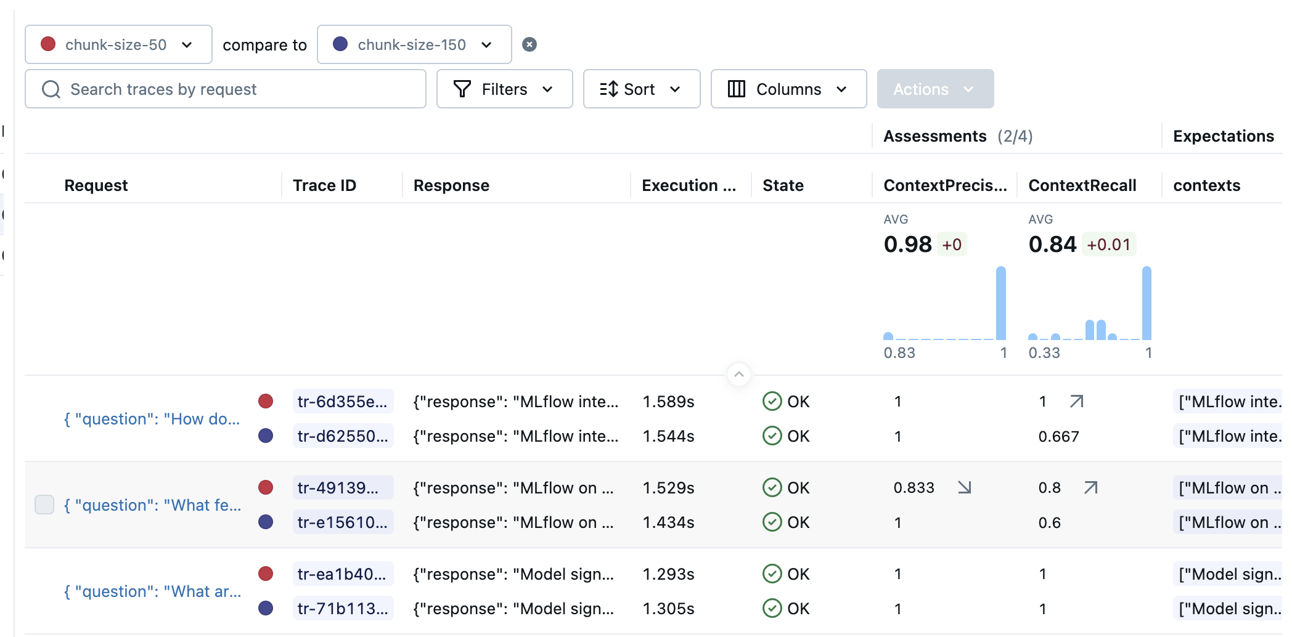Open the chunk-size-150 comparison dropdown
Viewport: 1292px width, 637px height.
point(486,44)
